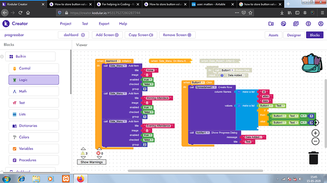
Task: Open the account profile icon in header
Action: (x=321, y=24)
